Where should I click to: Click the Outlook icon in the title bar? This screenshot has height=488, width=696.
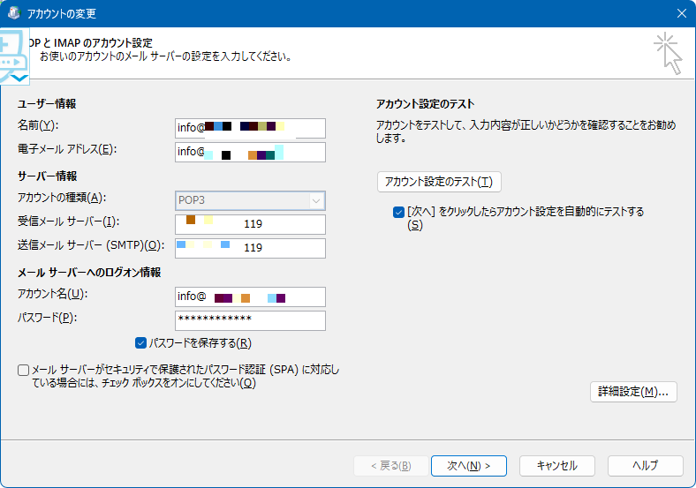point(14,13)
